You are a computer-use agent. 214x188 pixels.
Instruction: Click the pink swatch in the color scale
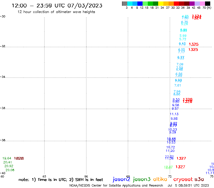[x=202, y=3]
